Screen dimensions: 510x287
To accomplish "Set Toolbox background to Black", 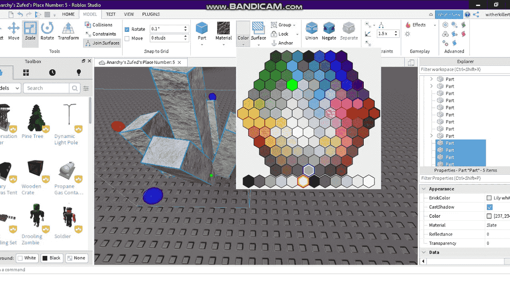I will [51, 258].
